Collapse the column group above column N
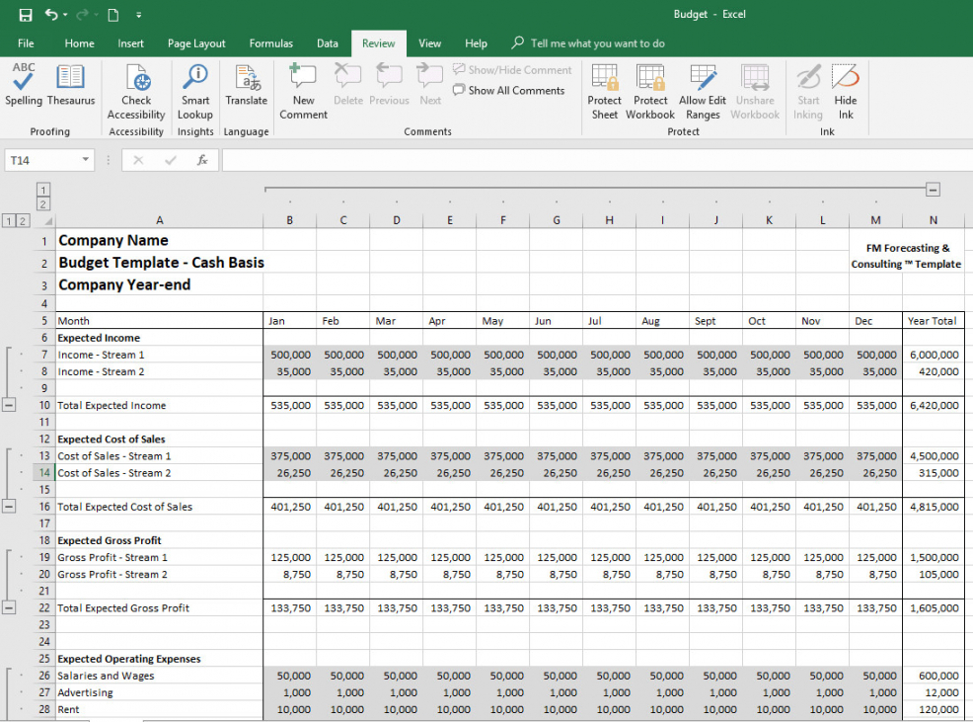The width and height of the screenshot is (973, 722). pyautogui.click(x=933, y=190)
